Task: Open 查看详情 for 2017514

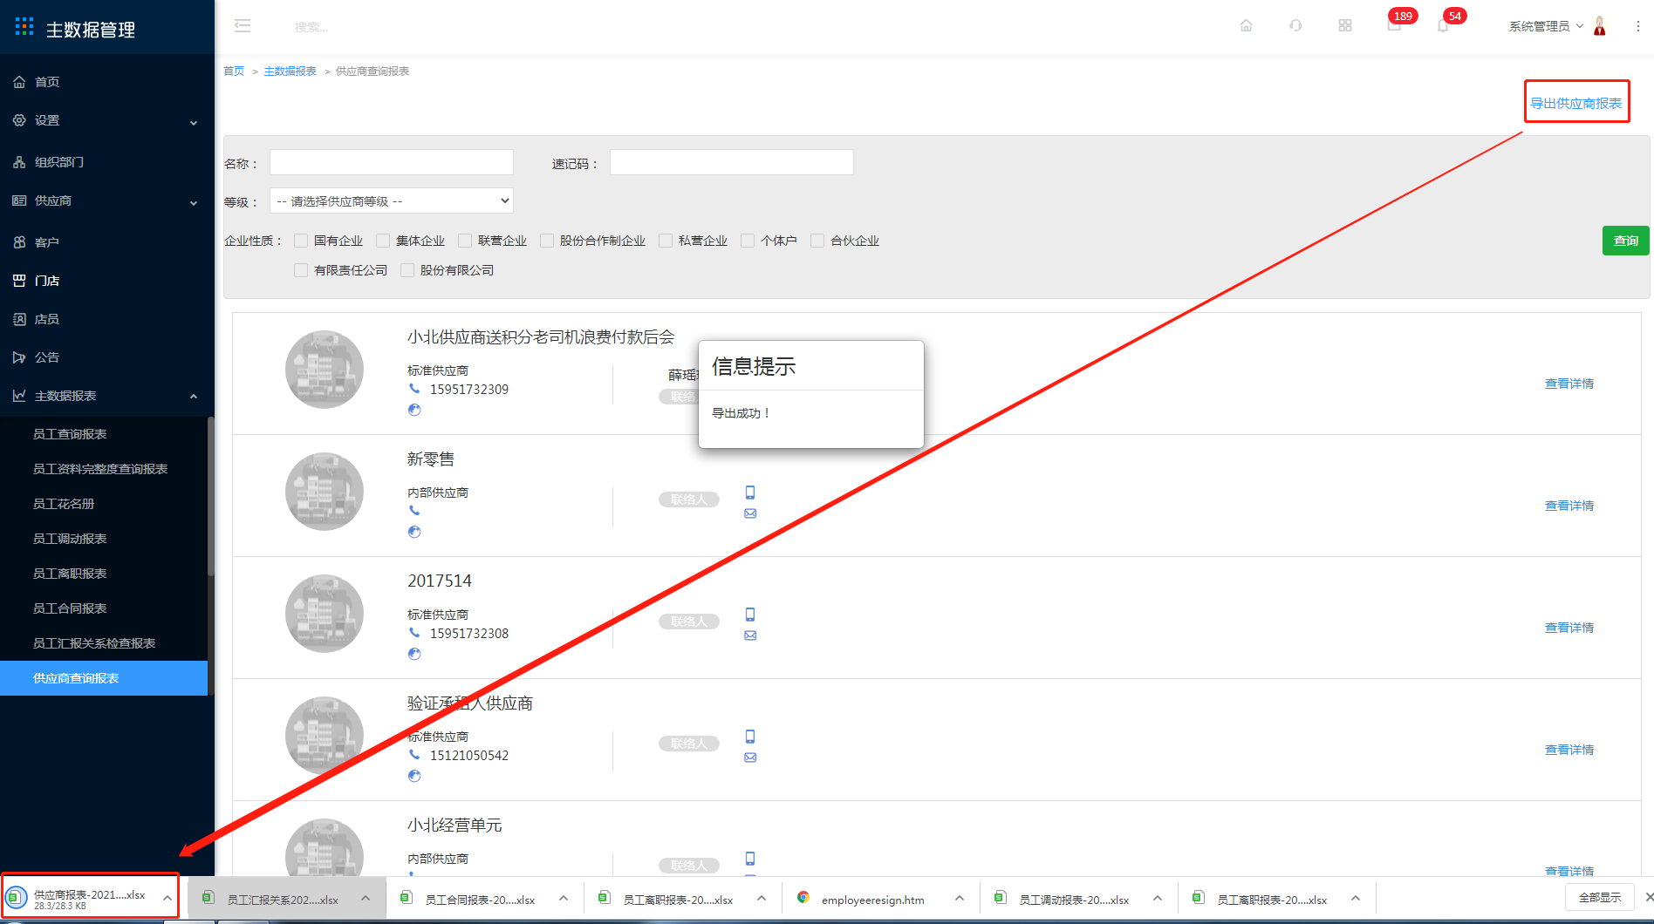Action: 1569,628
